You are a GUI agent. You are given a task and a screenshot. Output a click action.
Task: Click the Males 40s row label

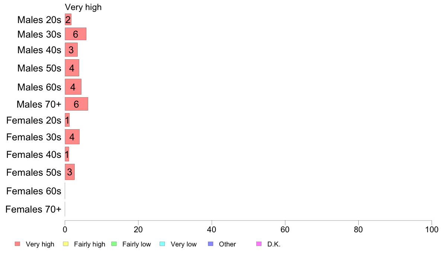pos(39,50)
